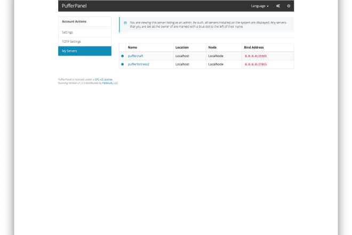Click LocalNode in the pufferfortress2 row
This screenshot has height=235, width=352.
[x=216, y=64]
